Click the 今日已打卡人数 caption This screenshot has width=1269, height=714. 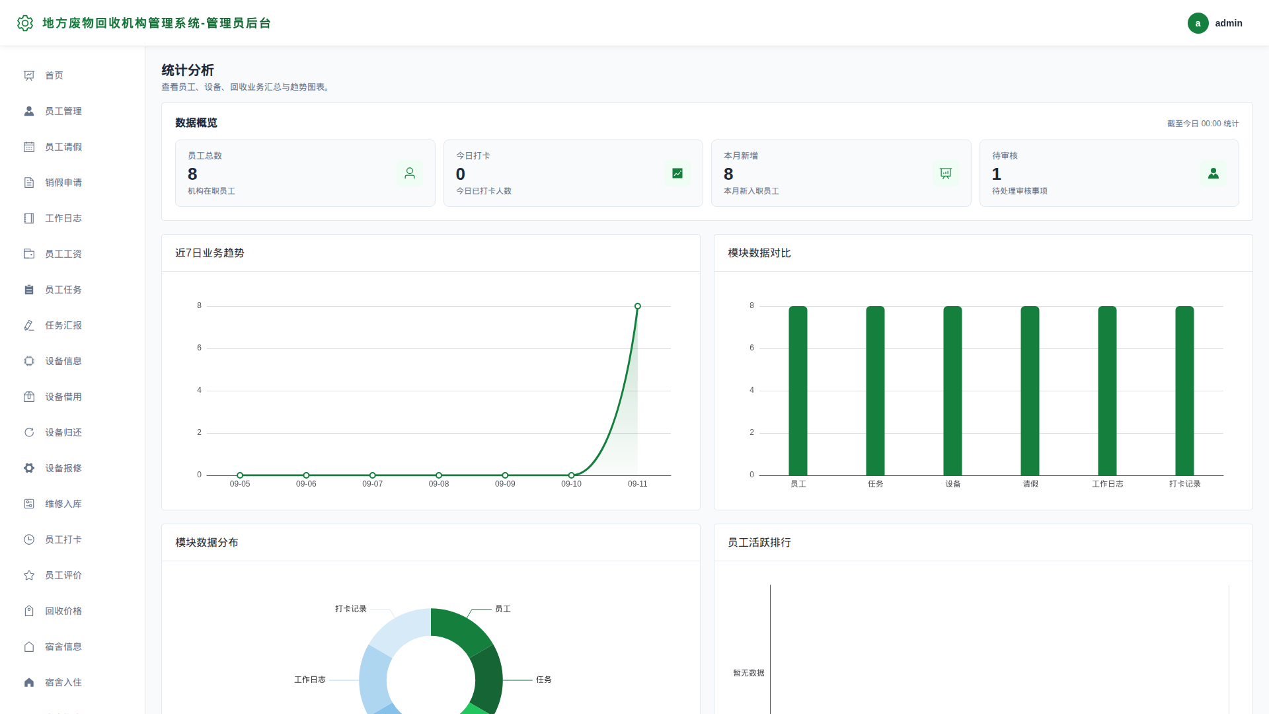(484, 191)
